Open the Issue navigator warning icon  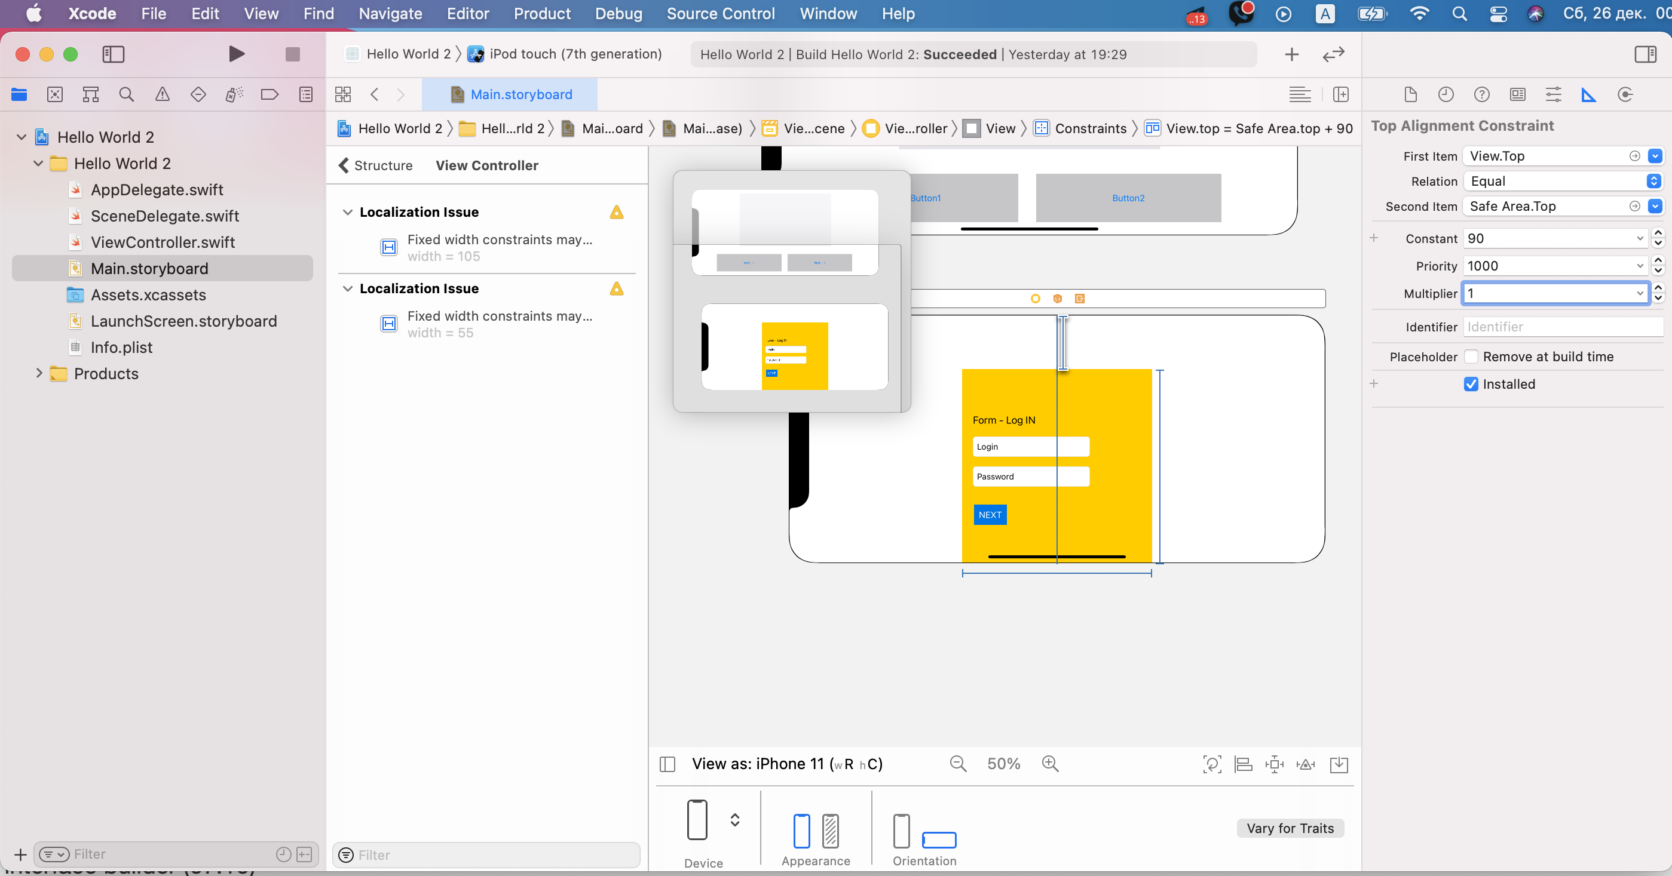coord(163,95)
